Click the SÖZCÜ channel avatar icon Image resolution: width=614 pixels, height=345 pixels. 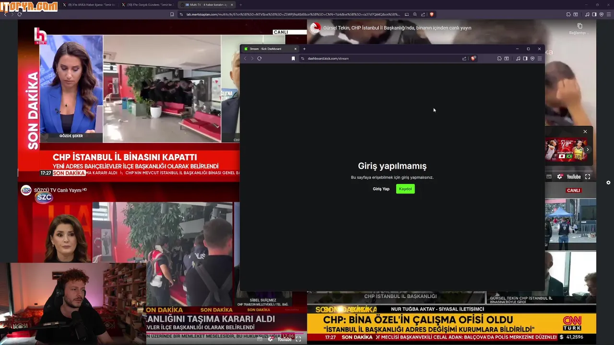(26, 190)
